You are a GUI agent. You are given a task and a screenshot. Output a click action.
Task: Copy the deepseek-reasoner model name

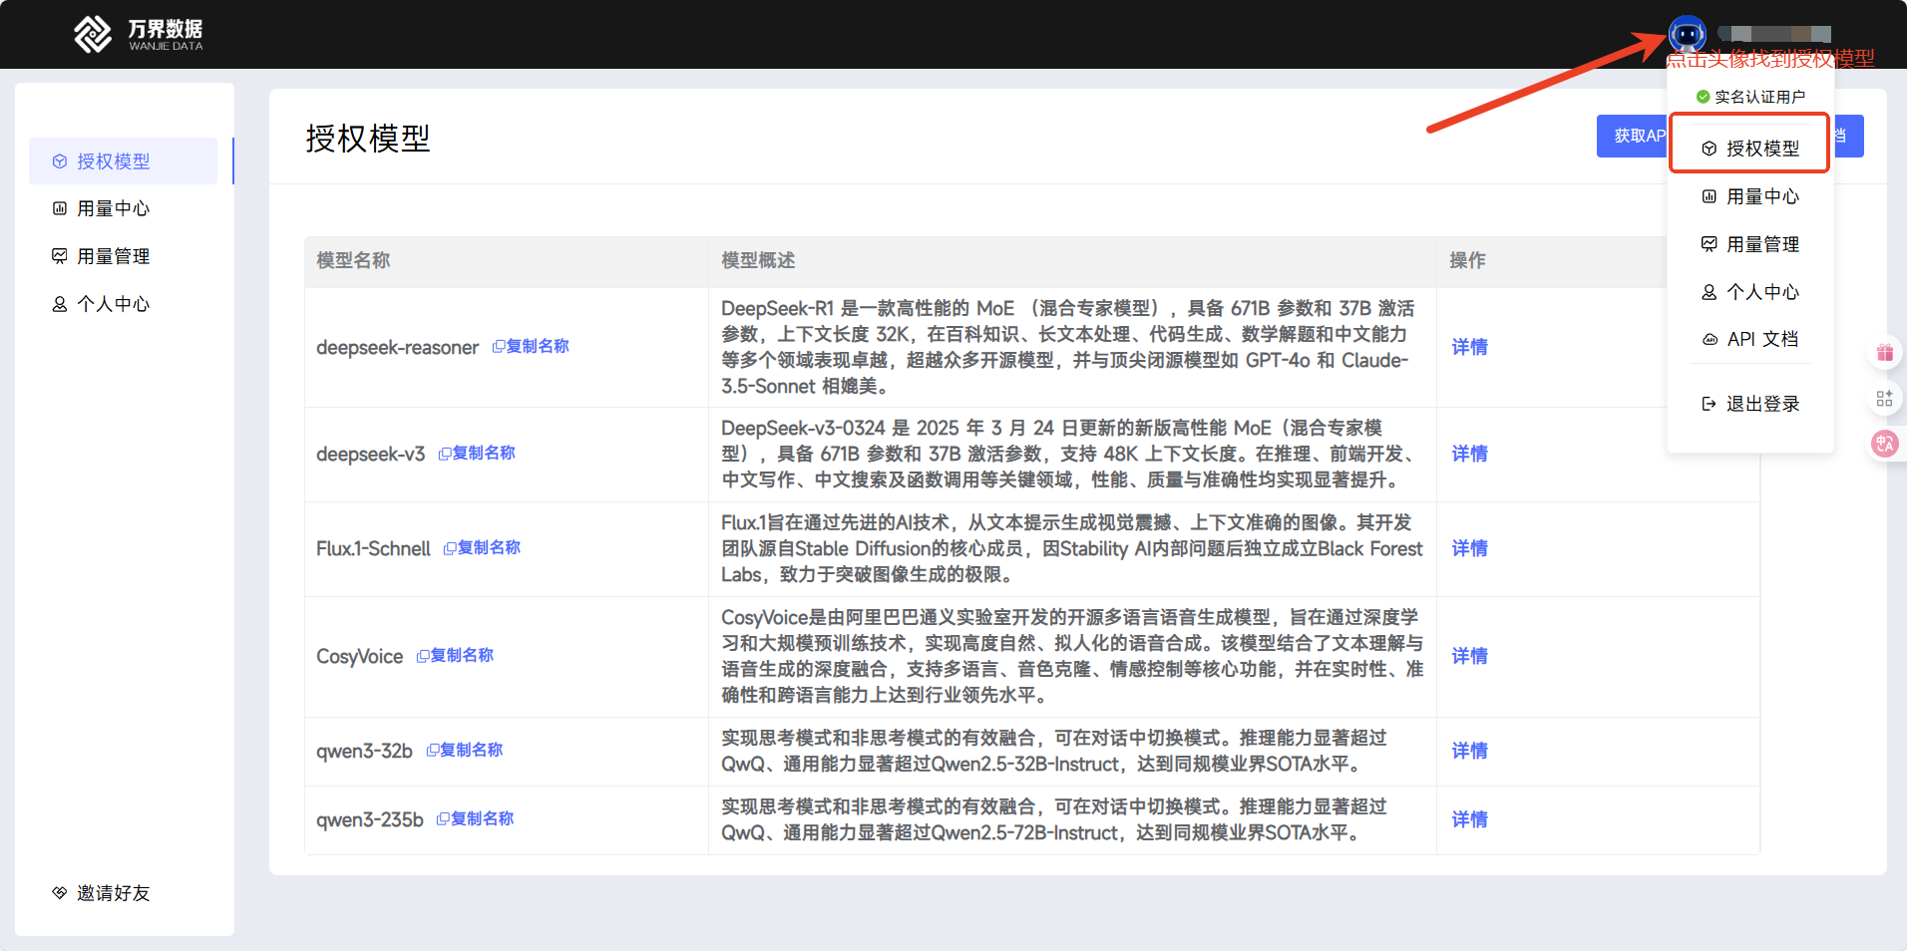click(531, 346)
